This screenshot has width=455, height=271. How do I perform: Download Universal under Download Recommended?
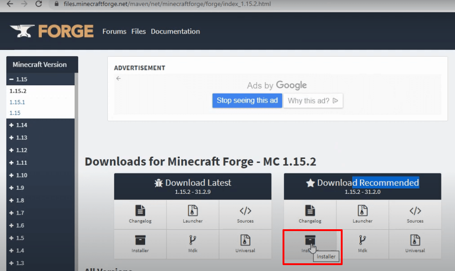(x=415, y=244)
